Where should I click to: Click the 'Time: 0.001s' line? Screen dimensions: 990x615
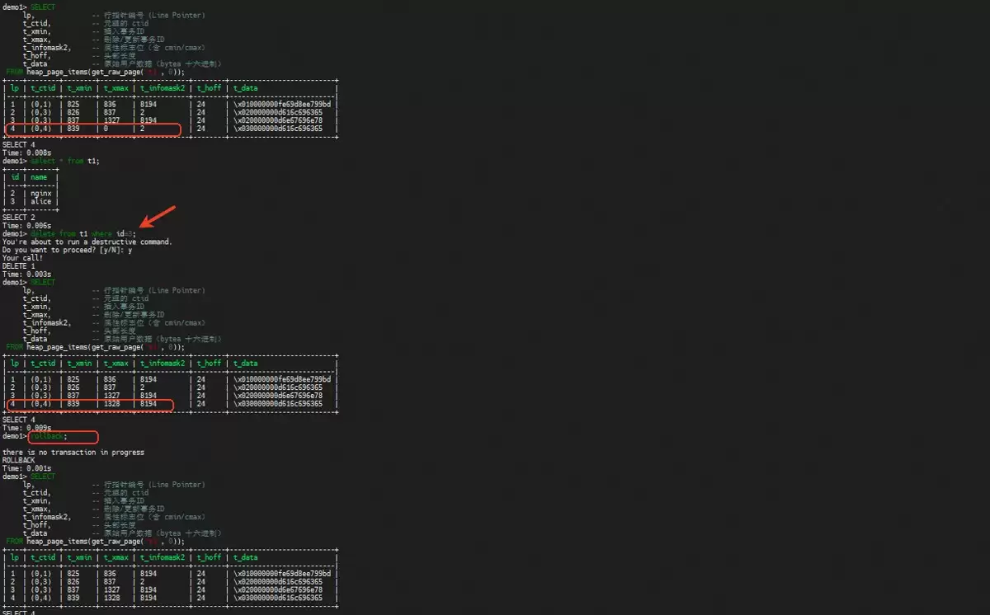click(x=27, y=468)
